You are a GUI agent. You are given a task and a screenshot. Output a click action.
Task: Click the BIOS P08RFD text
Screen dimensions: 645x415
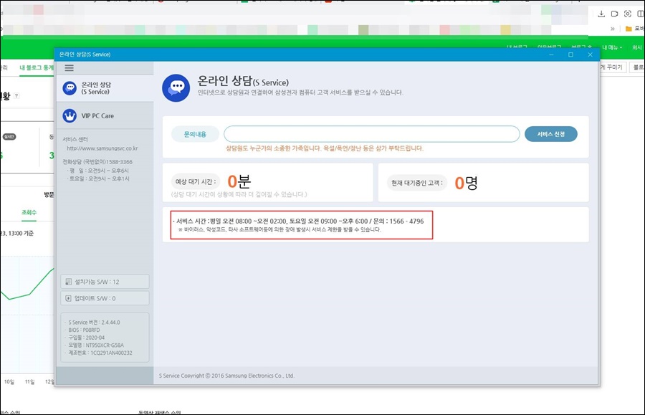84,330
